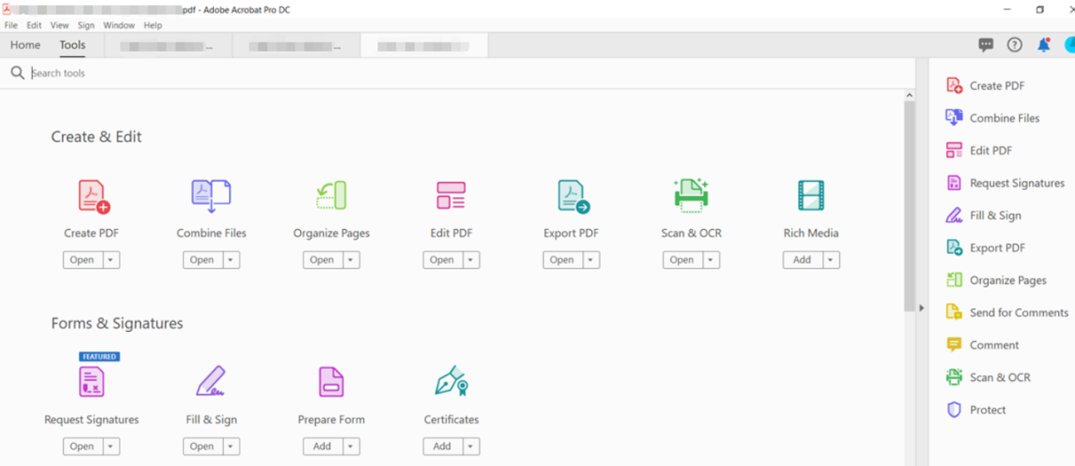This screenshot has width=1075, height=466.
Task: Click Scan & OCR in the right sidebar
Action: (x=988, y=377)
